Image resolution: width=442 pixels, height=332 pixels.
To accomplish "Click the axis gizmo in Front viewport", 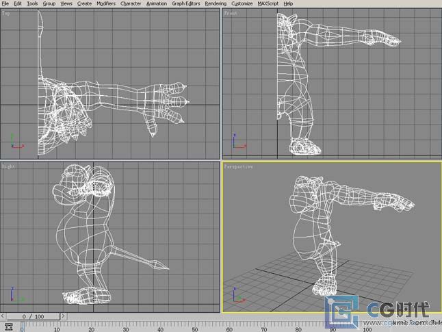I will point(239,141).
